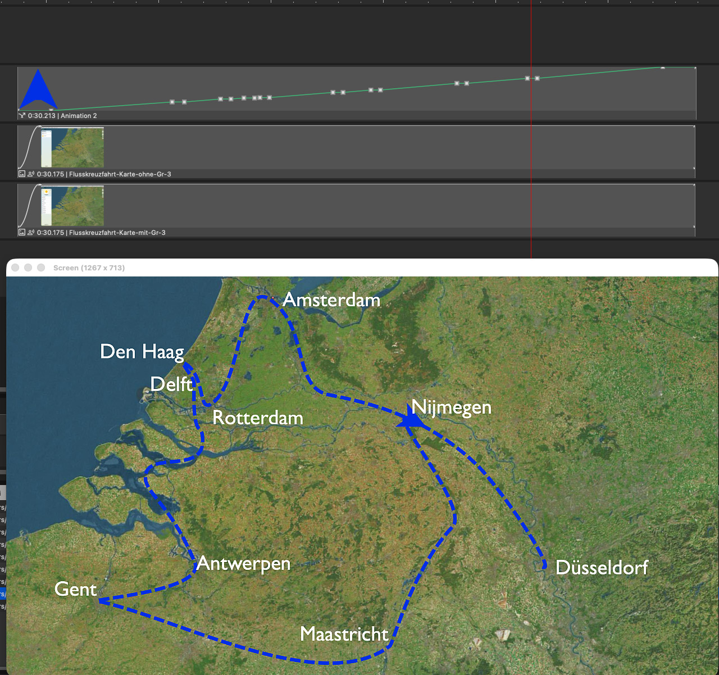Click the path animation icon beside Animation 2
Image resolution: width=719 pixels, height=675 pixels.
22,116
